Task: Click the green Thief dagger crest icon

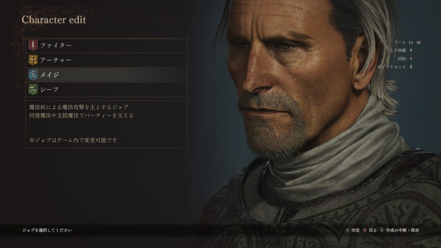Action: (x=33, y=90)
